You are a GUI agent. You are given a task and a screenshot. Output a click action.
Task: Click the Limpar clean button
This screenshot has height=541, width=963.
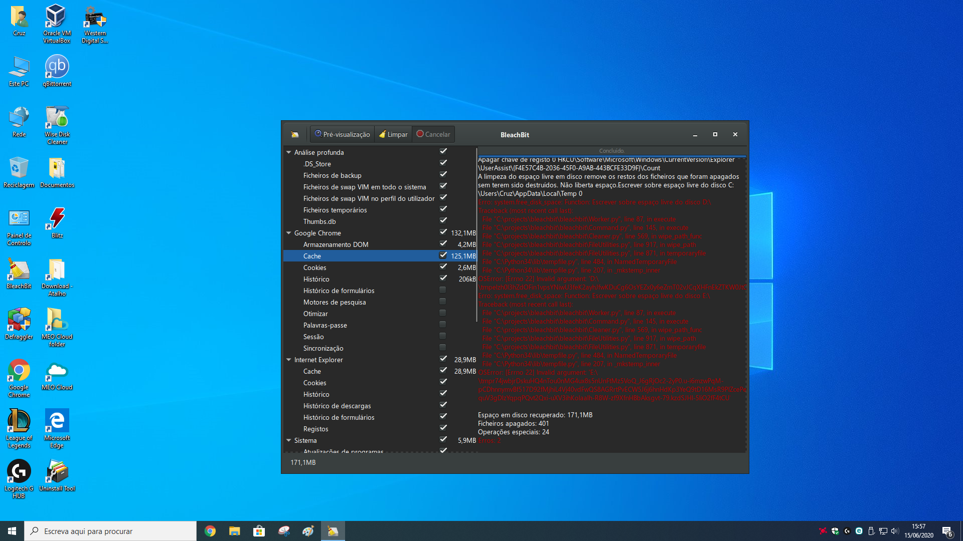393,134
